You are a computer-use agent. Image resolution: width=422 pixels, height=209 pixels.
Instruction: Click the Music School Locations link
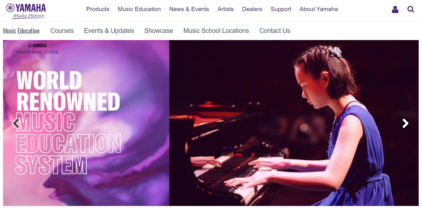click(216, 31)
